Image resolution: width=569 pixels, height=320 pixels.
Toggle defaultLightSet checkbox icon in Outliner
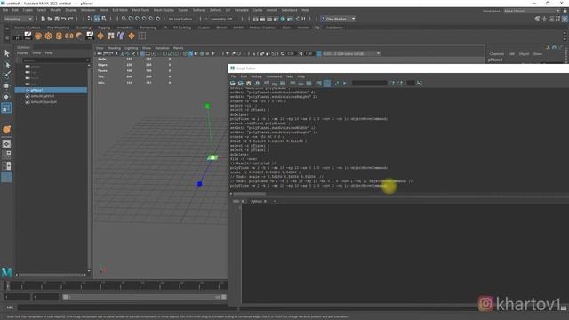[x=28, y=96]
